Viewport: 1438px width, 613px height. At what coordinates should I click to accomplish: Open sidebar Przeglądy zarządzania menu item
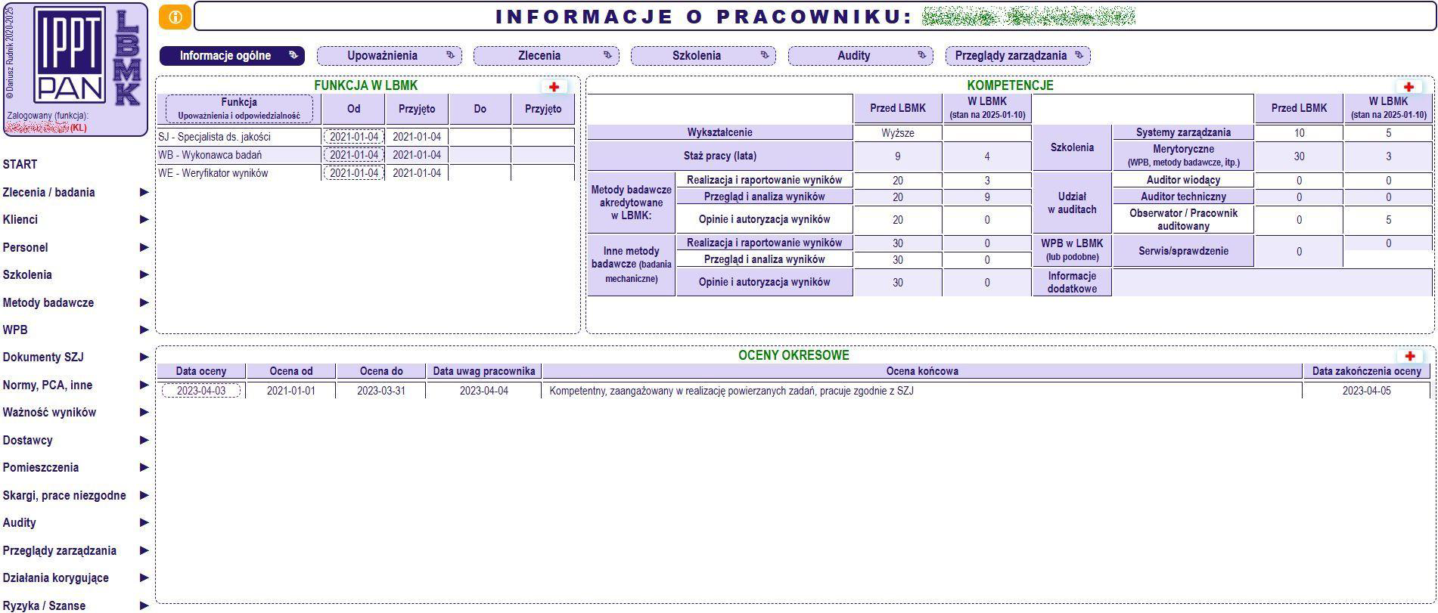pos(60,550)
